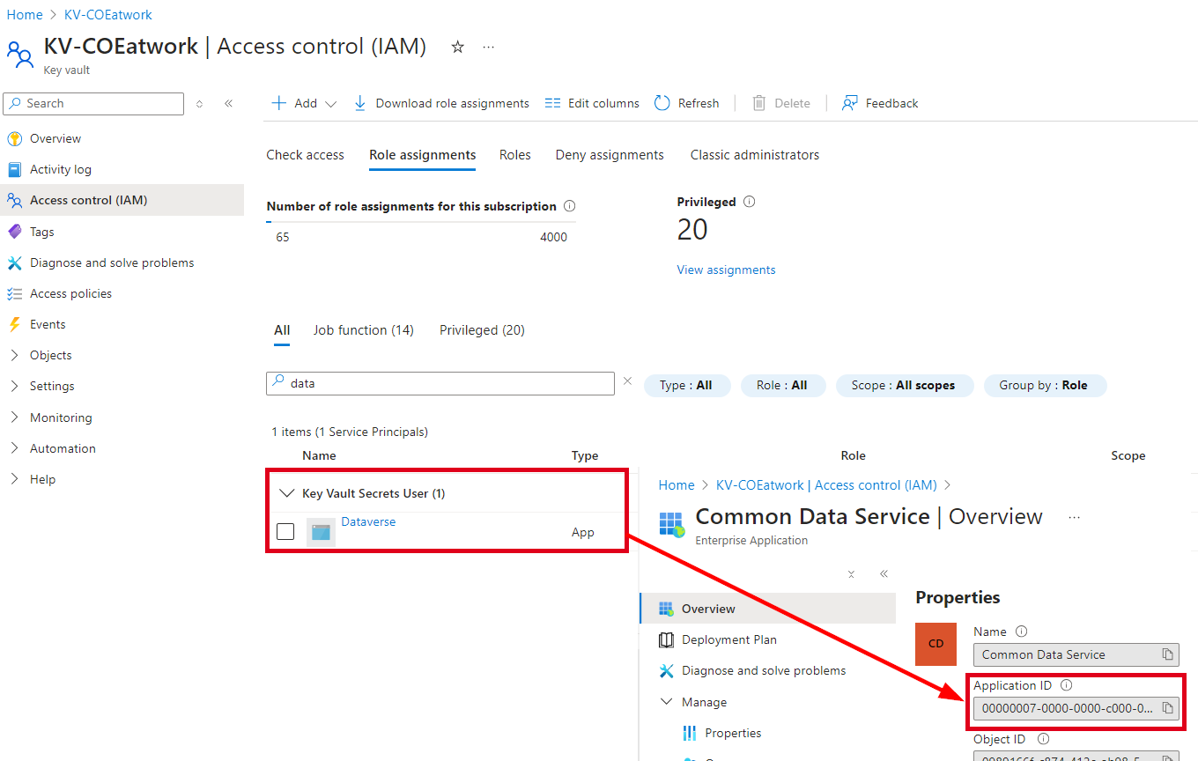
Task: Open the Deny assignments tab
Action: [x=610, y=155]
